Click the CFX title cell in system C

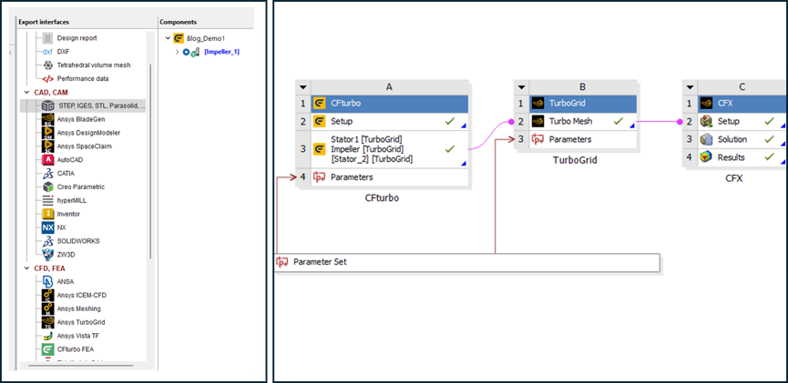click(742, 104)
